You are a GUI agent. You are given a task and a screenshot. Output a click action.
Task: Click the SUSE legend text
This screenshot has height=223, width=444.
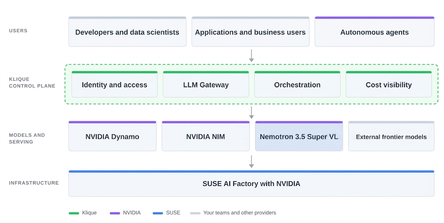pyautogui.click(x=173, y=213)
